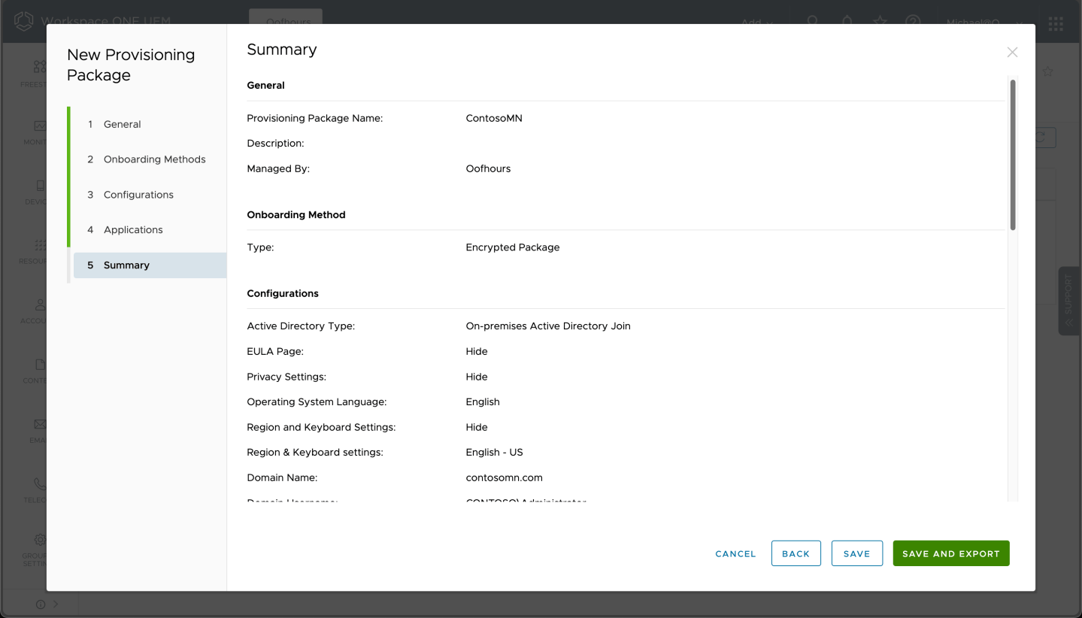Click Save and Export
This screenshot has width=1082, height=618.
coord(951,553)
